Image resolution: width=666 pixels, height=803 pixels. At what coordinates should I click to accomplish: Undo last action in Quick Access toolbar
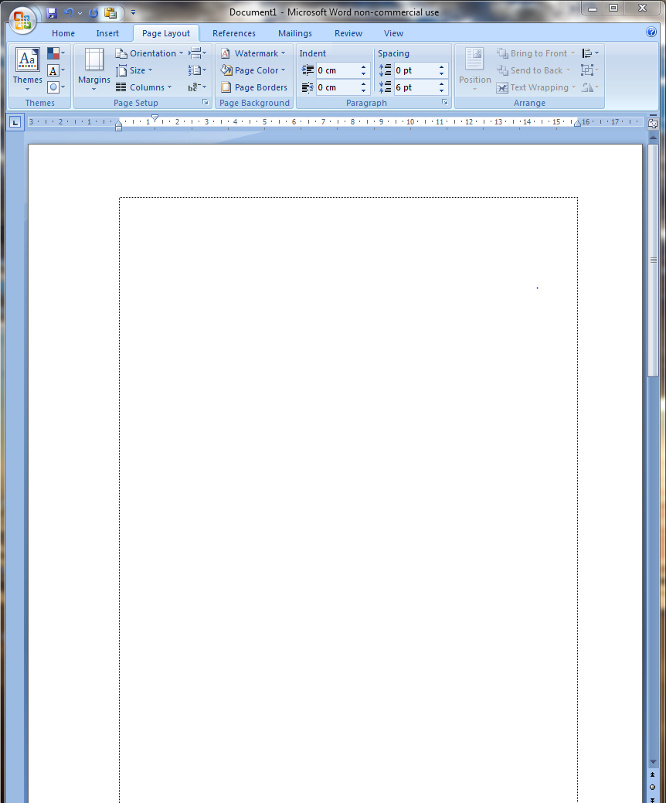point(68,13)
